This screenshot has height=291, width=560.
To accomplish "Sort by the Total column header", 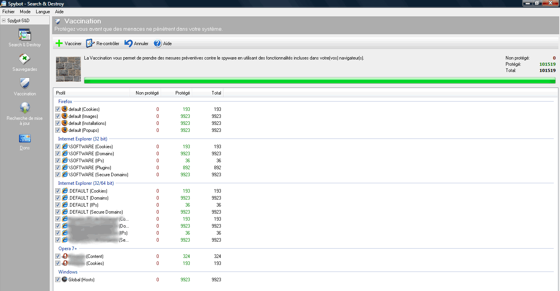I will coord(208,93).
